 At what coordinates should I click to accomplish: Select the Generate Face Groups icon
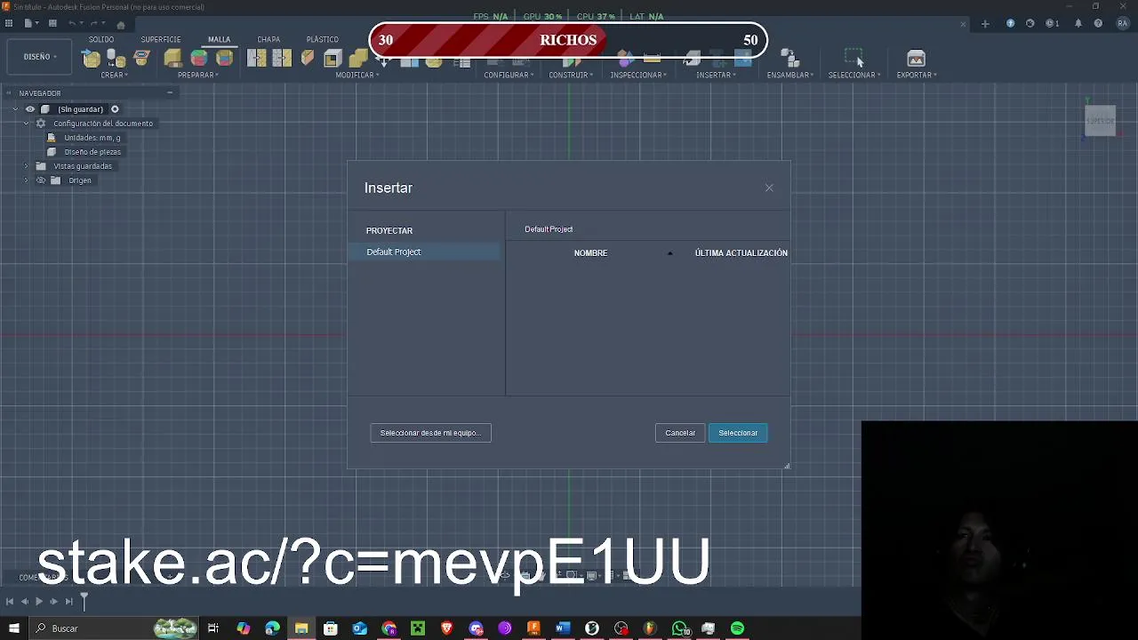point(198,59)
